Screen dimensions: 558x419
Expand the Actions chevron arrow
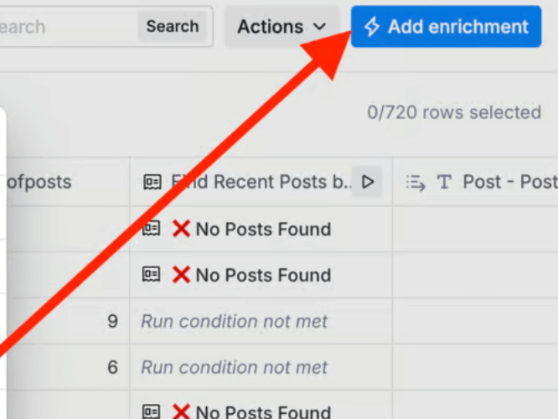tap(319, 27)
